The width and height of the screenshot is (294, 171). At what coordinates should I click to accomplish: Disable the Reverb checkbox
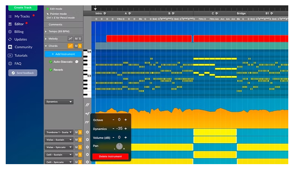click(50, 70)
